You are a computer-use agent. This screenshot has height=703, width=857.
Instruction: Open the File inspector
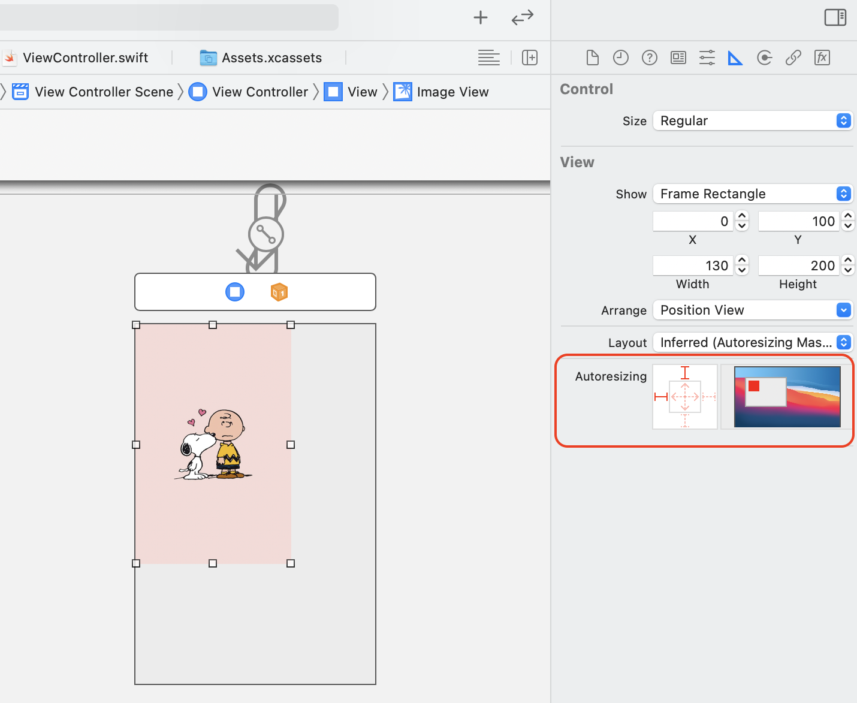click(592, 58)
